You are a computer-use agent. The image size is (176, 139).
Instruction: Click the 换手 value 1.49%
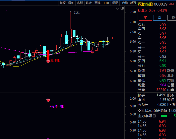click(161, 95)
